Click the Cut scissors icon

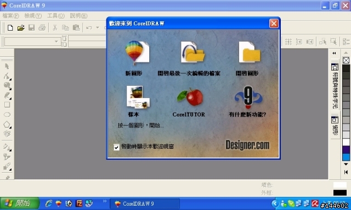point(55,28)
